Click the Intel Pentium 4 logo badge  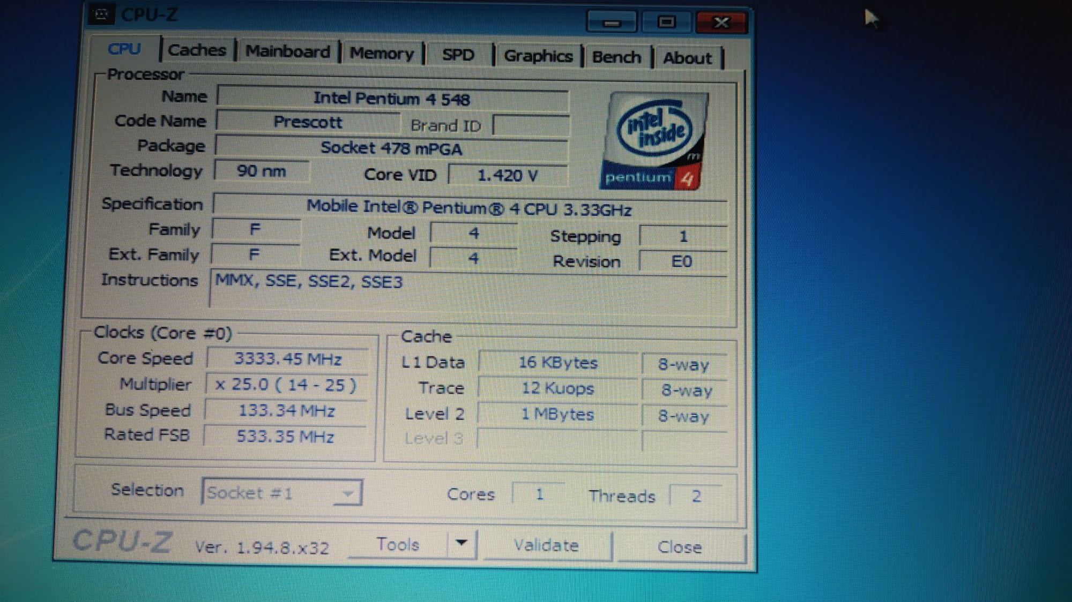tap(654, 141)
